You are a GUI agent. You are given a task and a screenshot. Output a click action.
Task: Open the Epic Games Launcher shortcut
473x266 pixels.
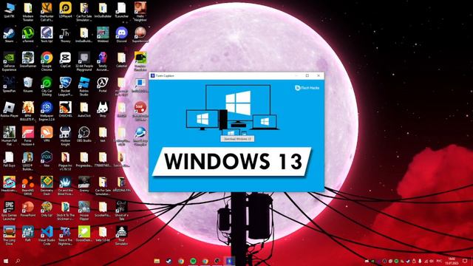pyautogui.click(x=9, y=211)
